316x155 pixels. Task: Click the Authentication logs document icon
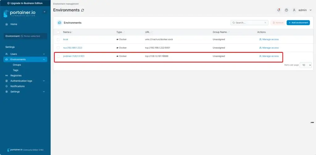(7, 81)
